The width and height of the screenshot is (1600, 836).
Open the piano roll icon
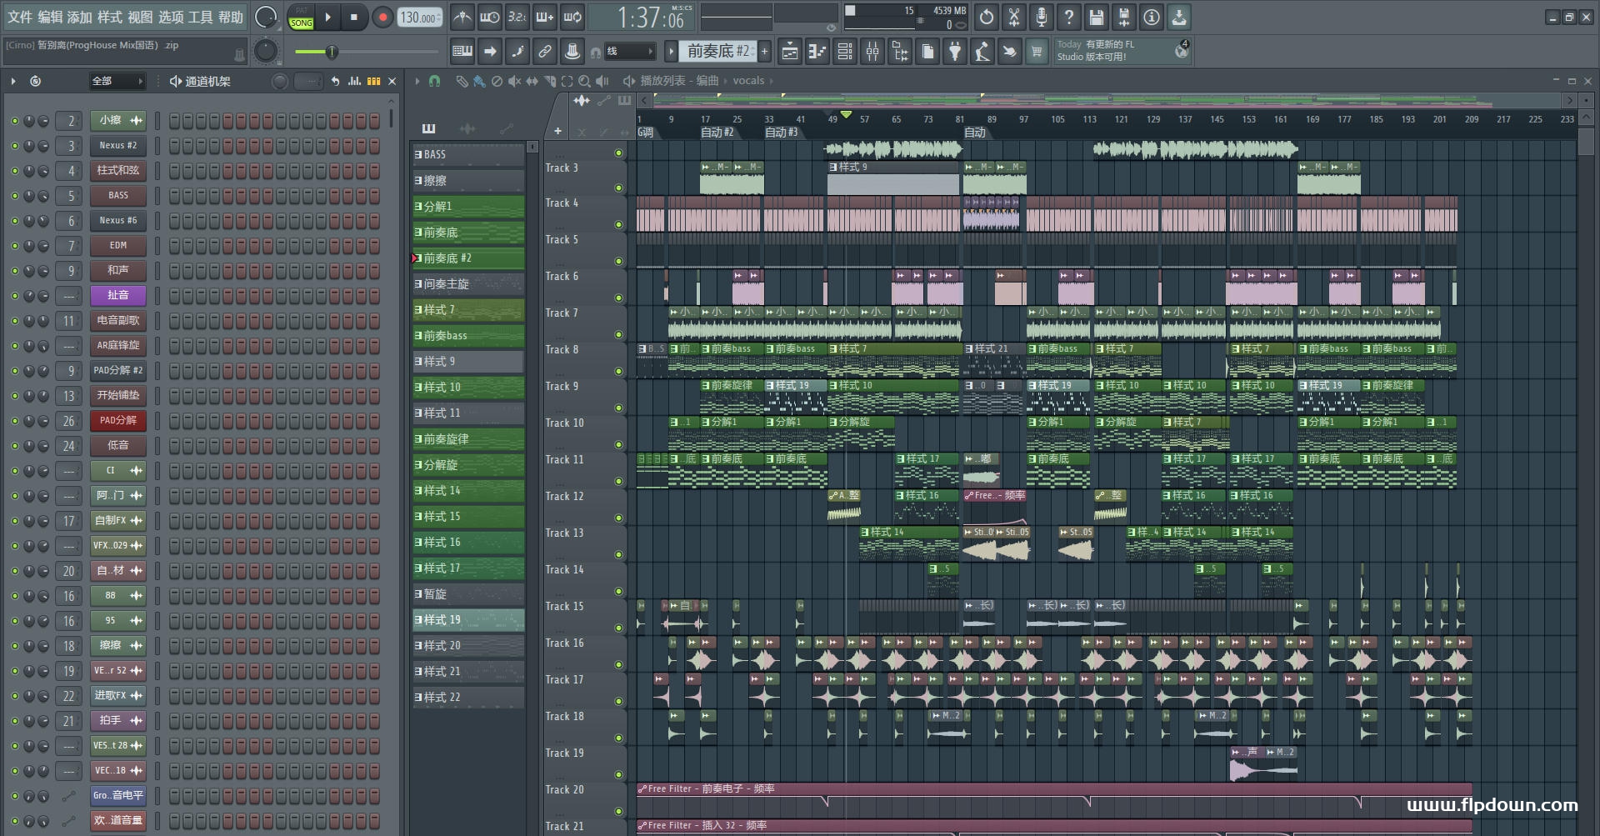coord(817,52)
